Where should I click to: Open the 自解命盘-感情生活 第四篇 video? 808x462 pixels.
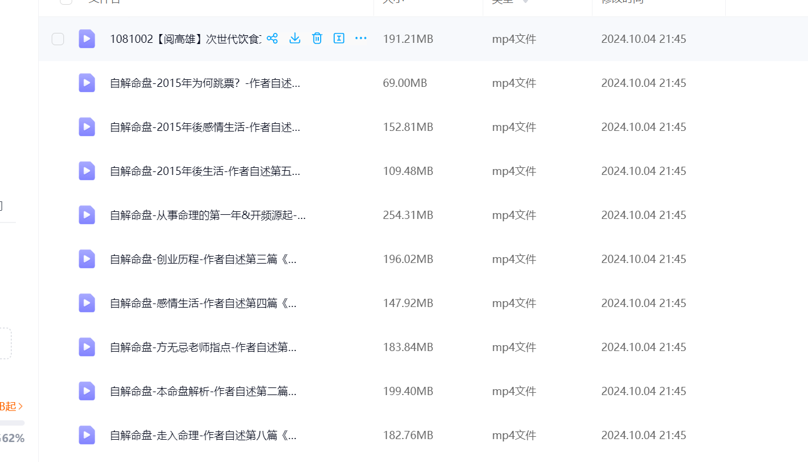(203, 303)
